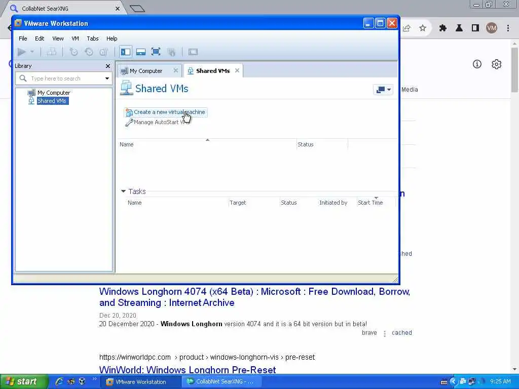Sort the VM list by Name column
This screenshot has width=519, height=389.
click(x=126, y=144)
